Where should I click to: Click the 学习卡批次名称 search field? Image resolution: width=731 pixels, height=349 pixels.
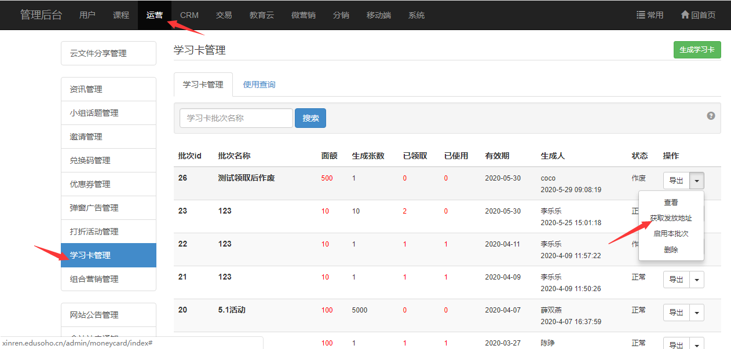coord(236,118)
